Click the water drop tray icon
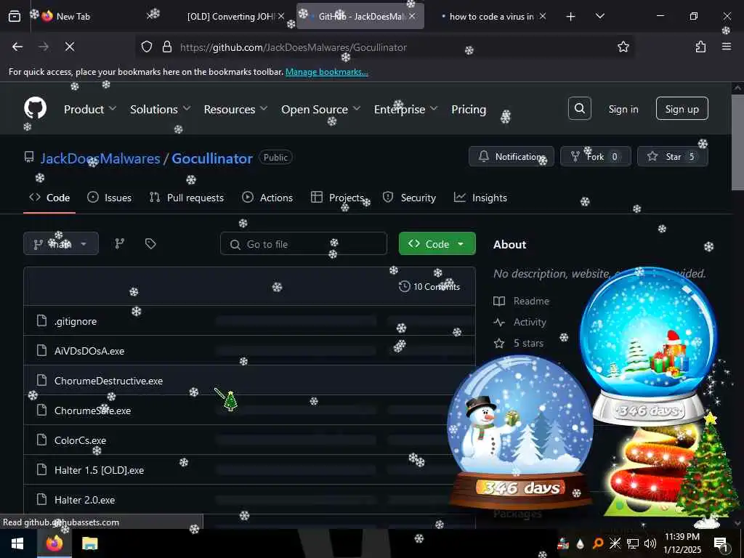Screen dimensions: 744x558 coord(581,543)
